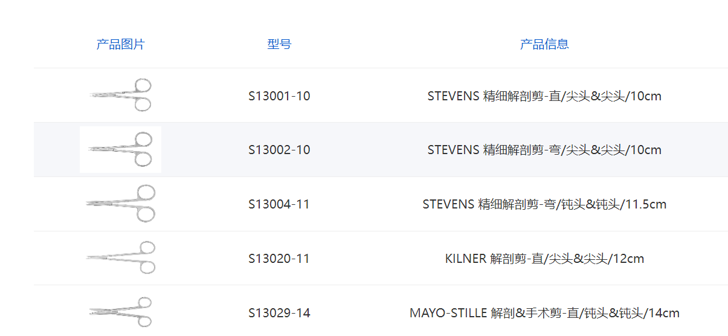Open STEVENS 精细解剖剪-弯/钝头&钝头/11.5cm description

544,204
